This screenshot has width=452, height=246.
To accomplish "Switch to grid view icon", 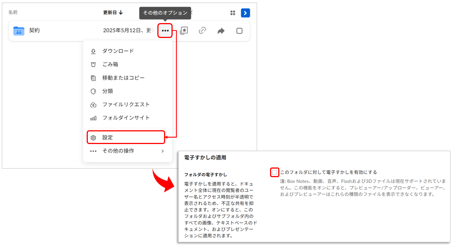I will pyautogui.click(x=233, y=13).
